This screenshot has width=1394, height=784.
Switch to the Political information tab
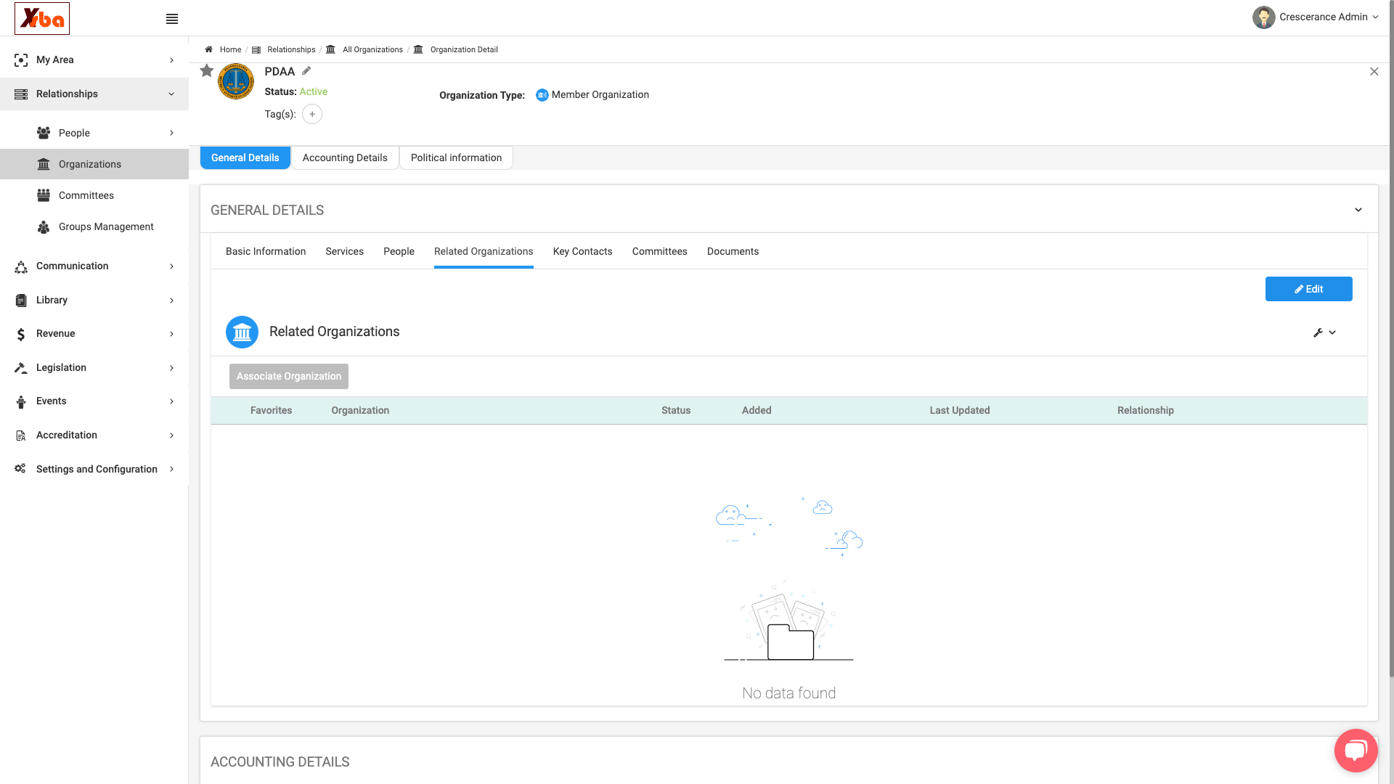point(456,158)
